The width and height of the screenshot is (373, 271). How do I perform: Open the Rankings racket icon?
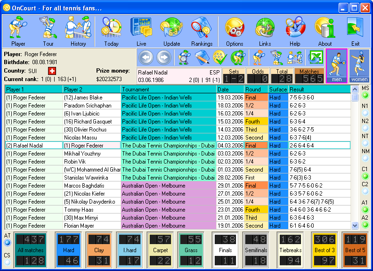click(202, 31)
